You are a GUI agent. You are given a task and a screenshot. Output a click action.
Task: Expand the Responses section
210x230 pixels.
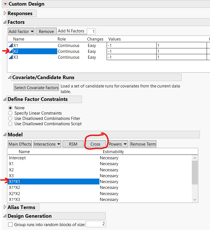tap(4, 13)
